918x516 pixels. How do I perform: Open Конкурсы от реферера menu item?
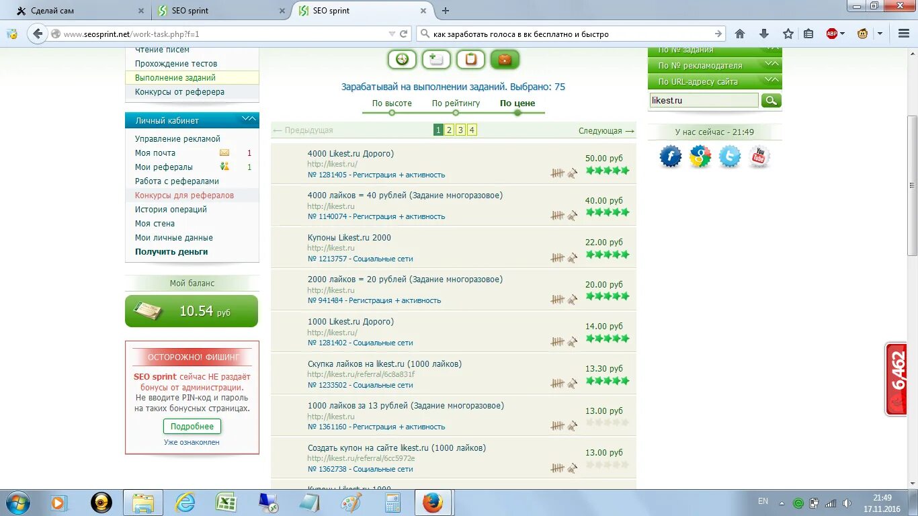tap(179, 92)
